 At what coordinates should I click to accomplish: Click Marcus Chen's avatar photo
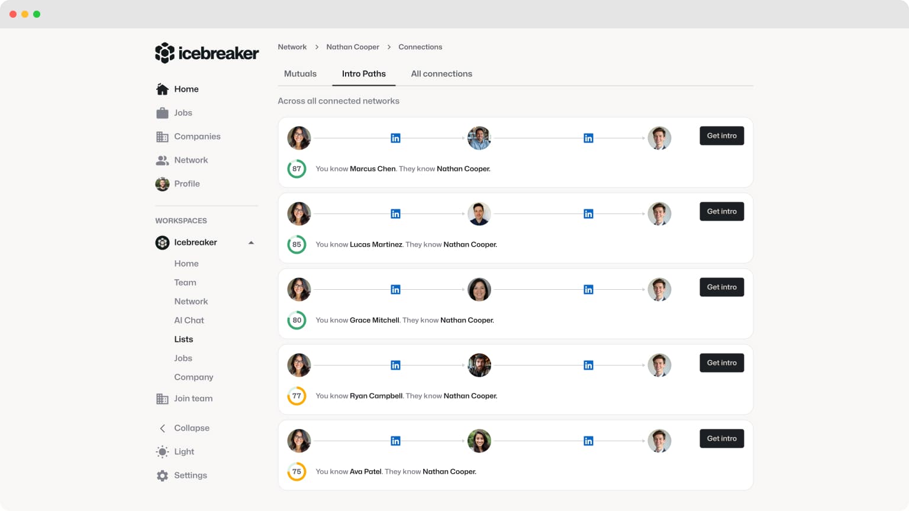[479, 138]
